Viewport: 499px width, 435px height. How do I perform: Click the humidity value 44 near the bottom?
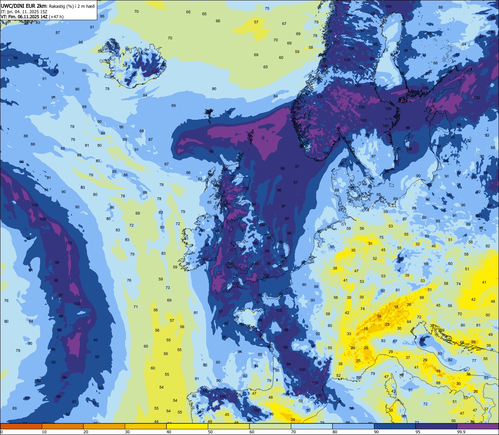pyautogui.click(x=156, y=422)
